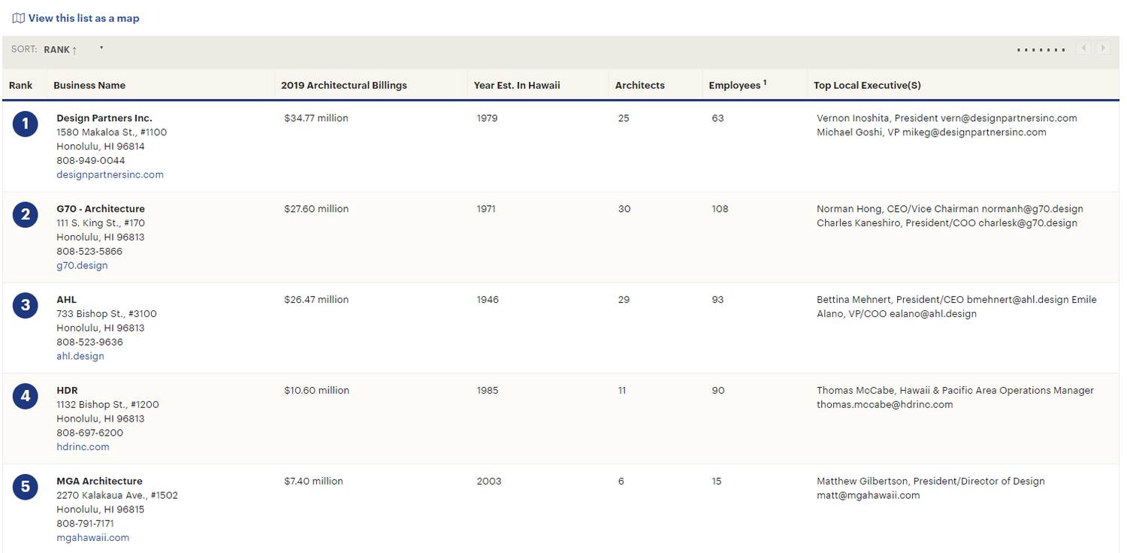The width and height of the screenshot is (1127, 553).
Task: Click the Charles Kaneshiro President/COO entry
Action: [947, 223]
